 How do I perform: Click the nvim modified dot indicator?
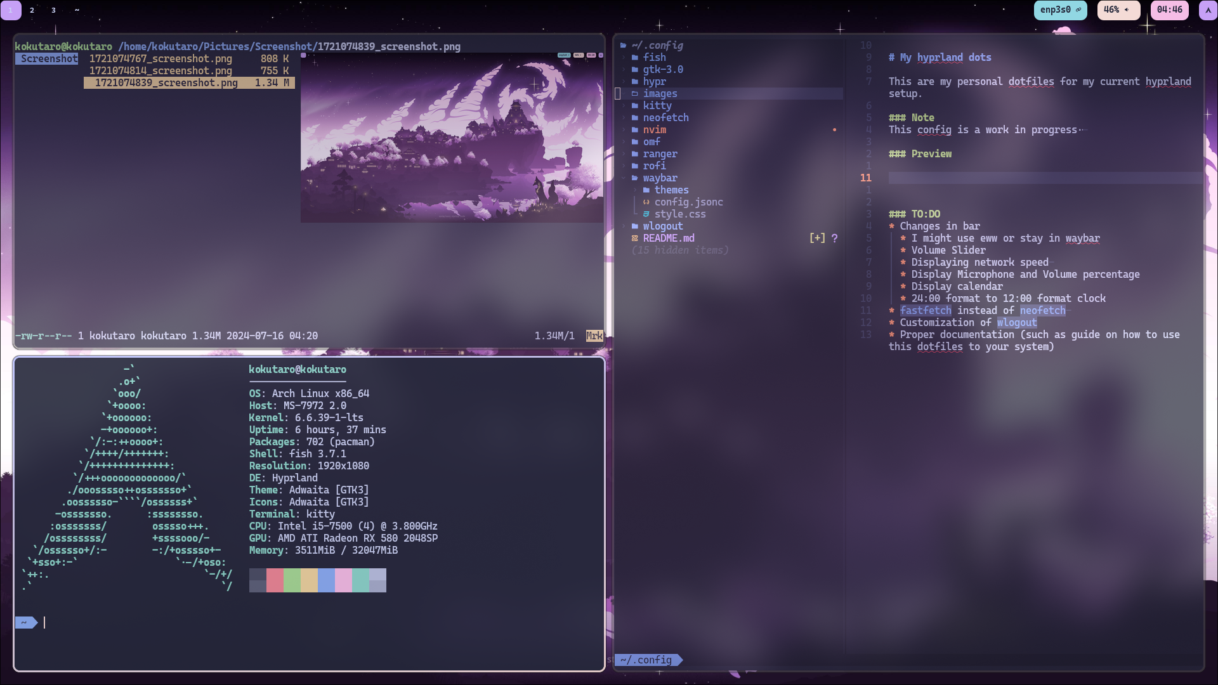(x=834, y=130)
